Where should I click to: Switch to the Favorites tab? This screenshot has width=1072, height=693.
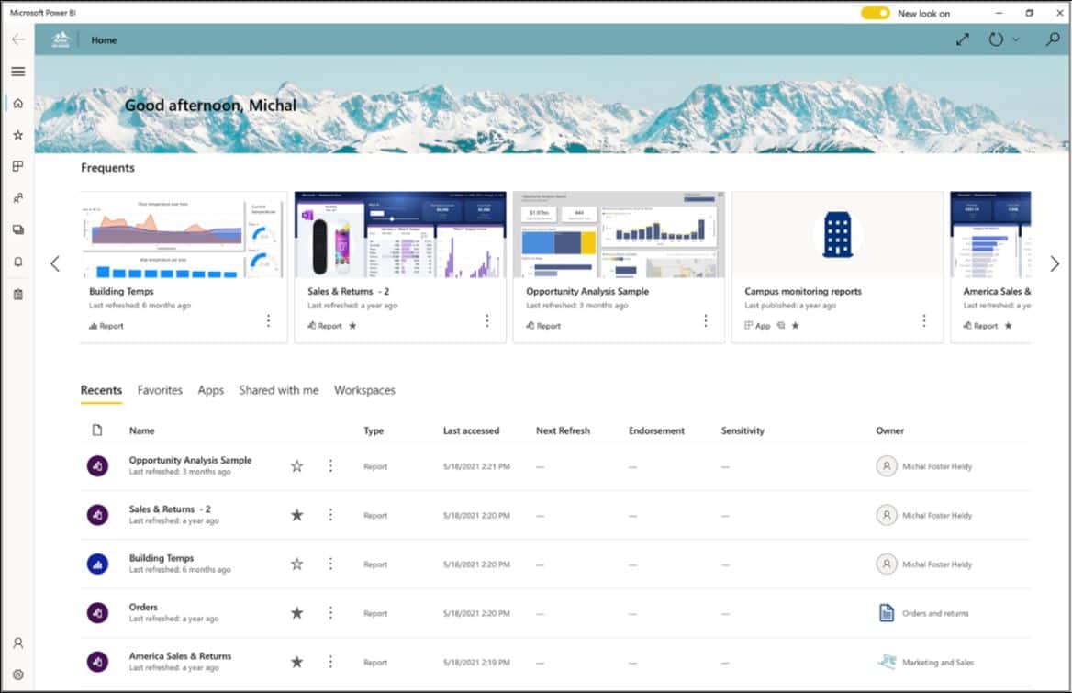(160, 390)
